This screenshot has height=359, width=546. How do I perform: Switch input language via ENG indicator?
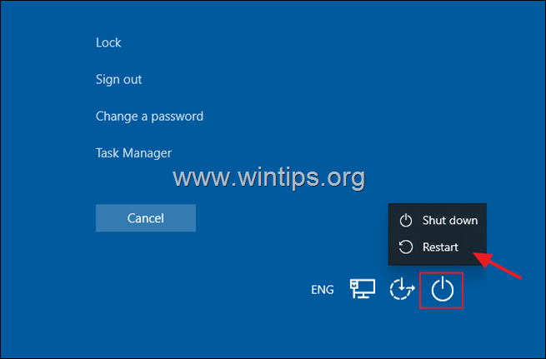(x=323, y=289)
